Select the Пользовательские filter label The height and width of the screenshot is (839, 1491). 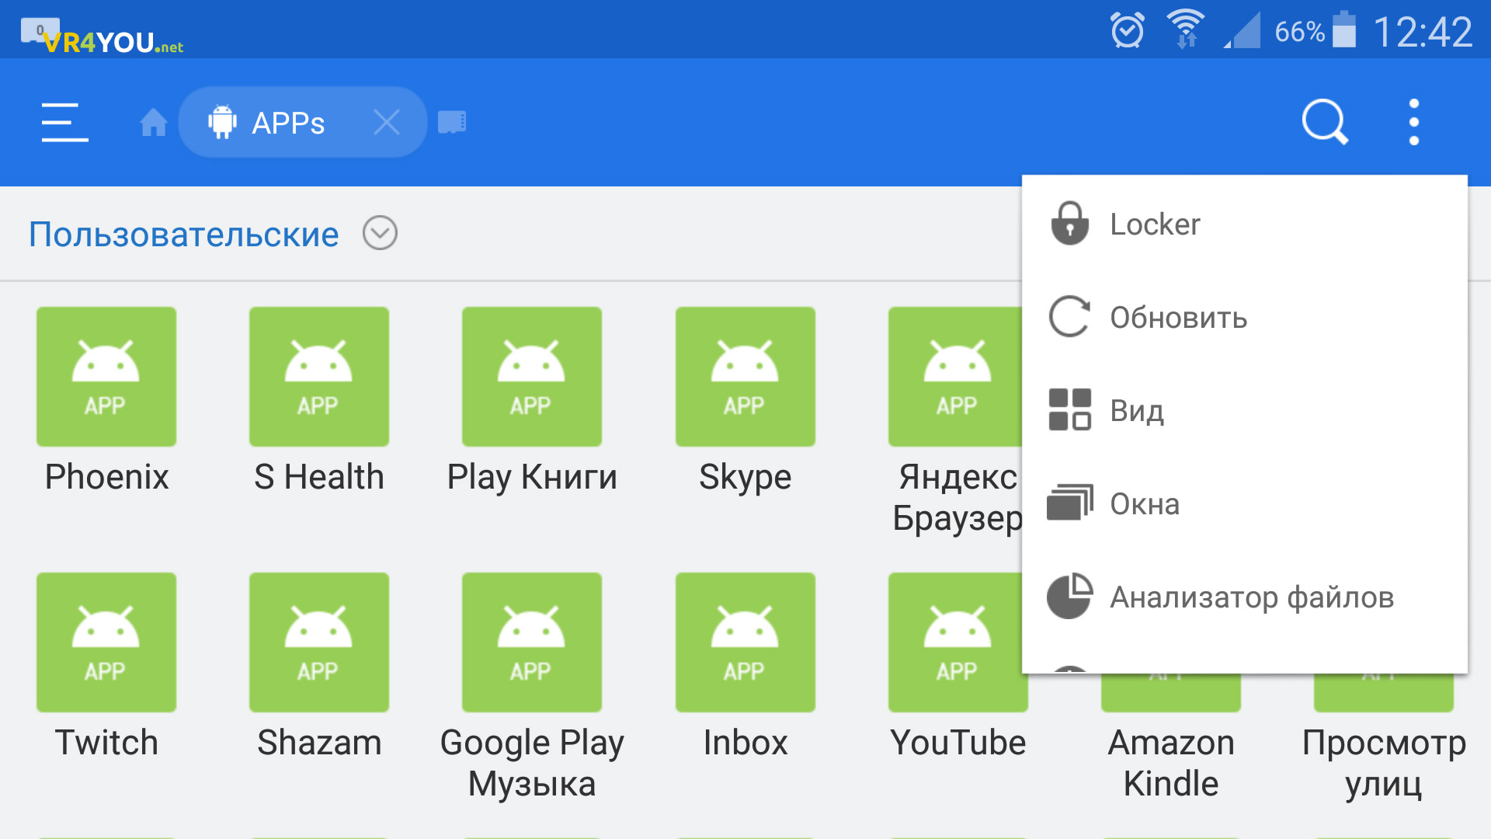click(x=184, y=234)
